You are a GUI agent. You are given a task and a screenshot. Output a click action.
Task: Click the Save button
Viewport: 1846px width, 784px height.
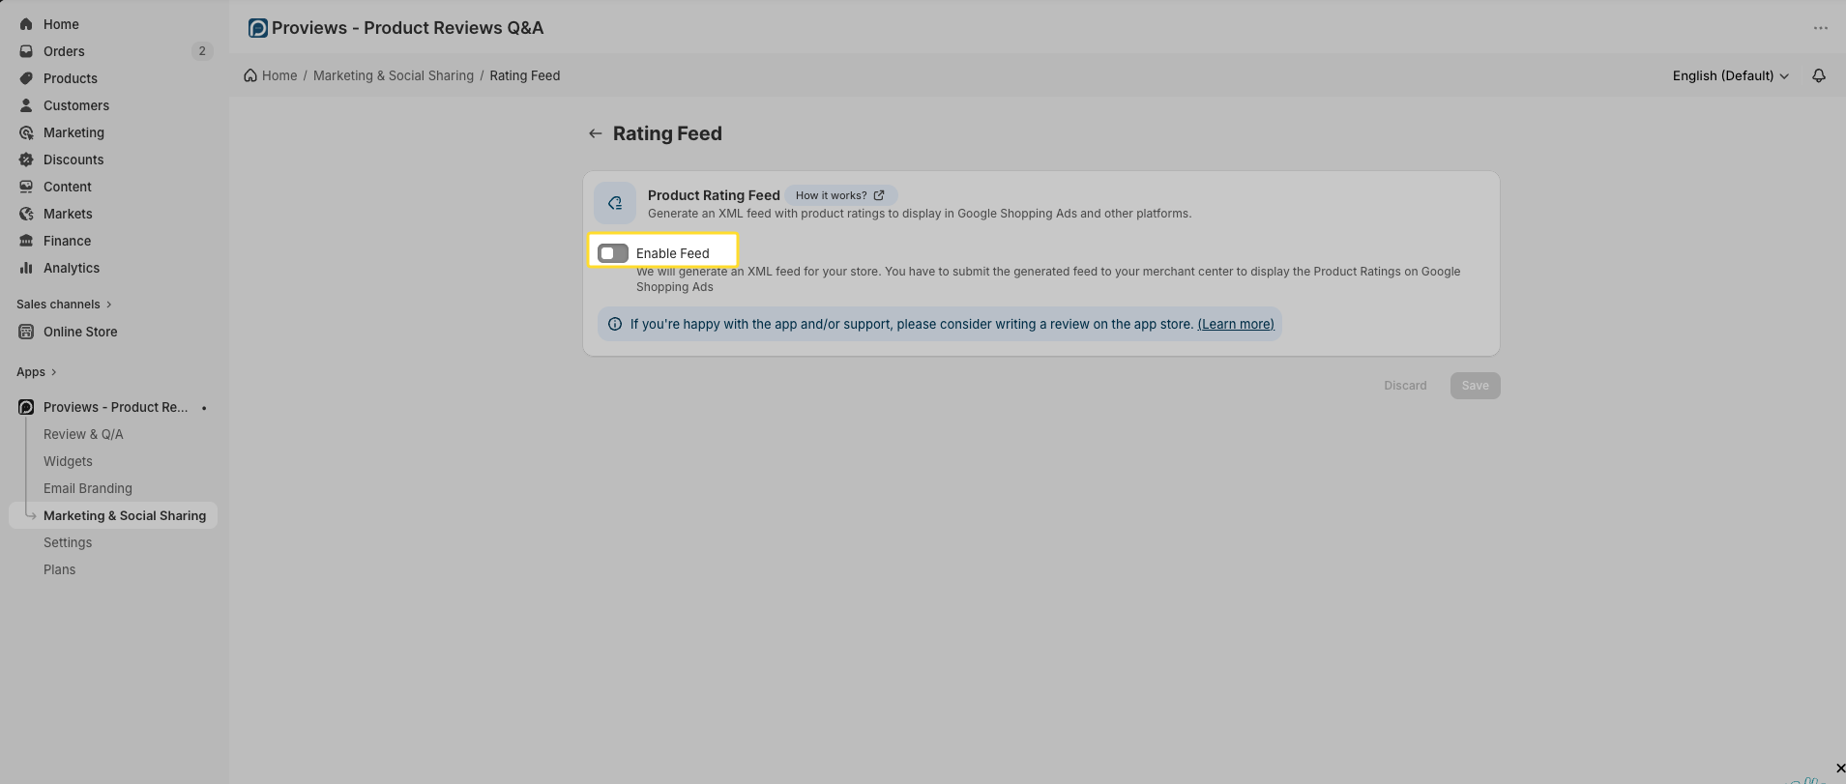click(x=1475, y=386)
